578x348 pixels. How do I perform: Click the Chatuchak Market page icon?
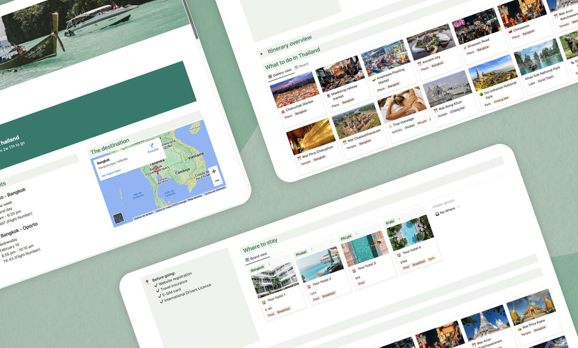[283, 112]
